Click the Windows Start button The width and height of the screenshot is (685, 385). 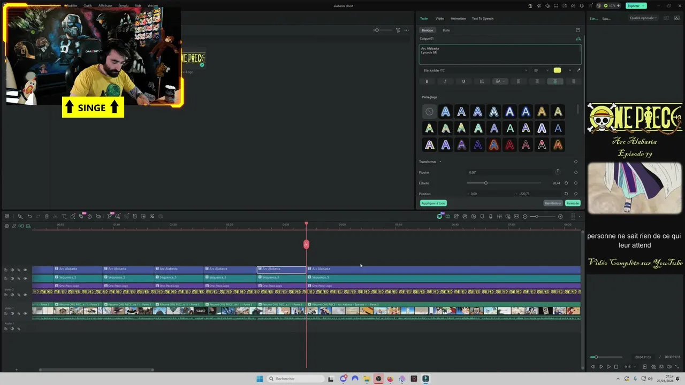pos(260,379)
